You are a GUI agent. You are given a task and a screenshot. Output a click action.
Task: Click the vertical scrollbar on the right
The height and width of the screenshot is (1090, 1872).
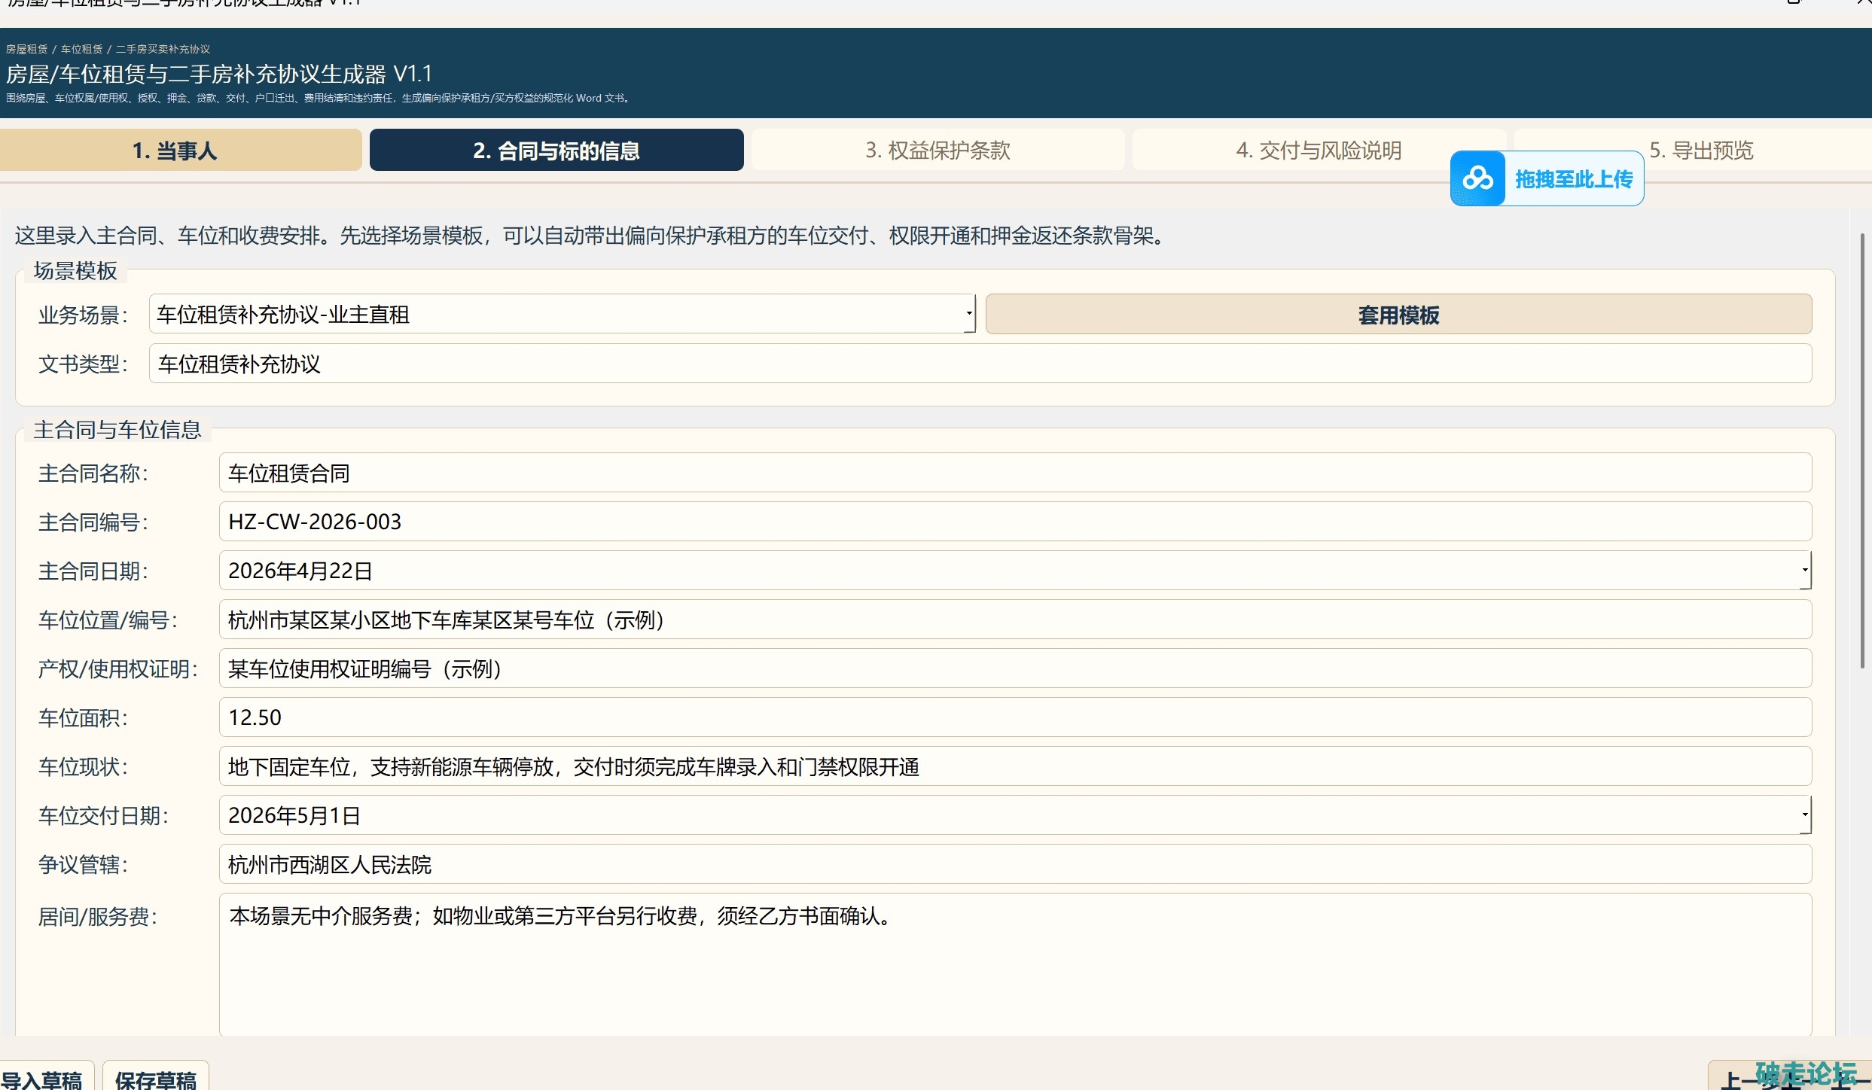pyautogui.click(x=1861, y=452)
